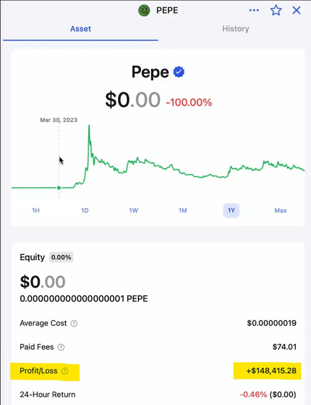Select the 1W chart timeframe

coord(134,210)
